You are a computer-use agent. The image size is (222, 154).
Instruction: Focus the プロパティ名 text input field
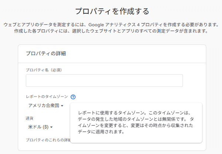pyautogui.click(x=104, y=81)
